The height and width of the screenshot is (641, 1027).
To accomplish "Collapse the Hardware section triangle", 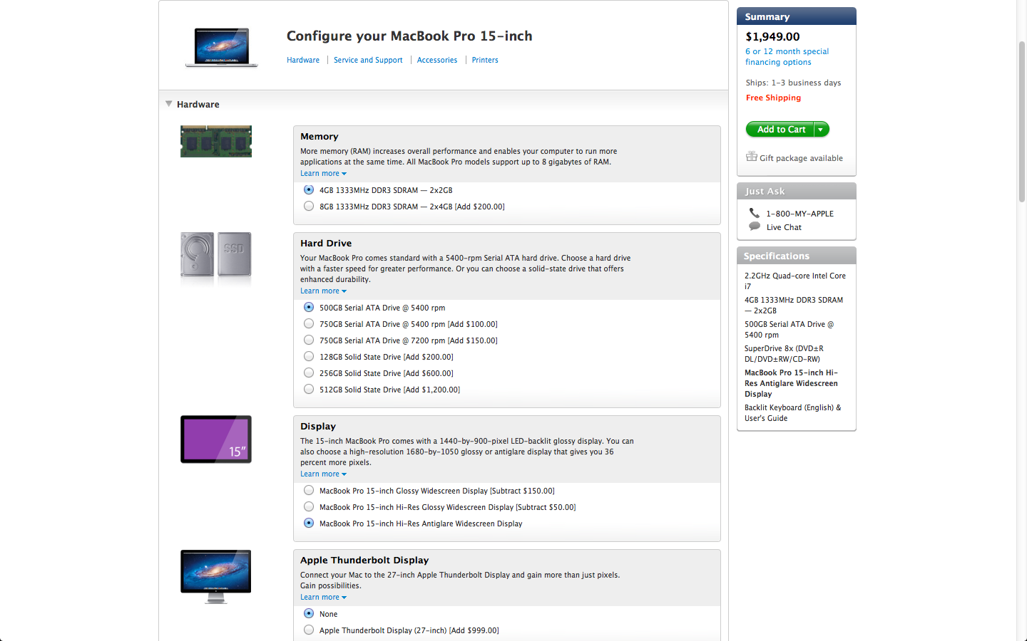I will pos(169,104).
